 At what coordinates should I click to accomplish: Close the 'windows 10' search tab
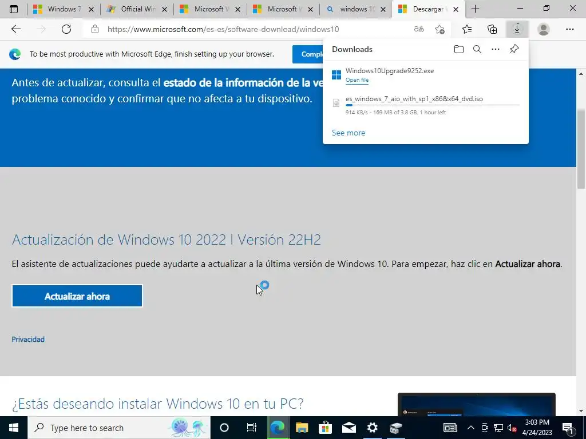tap(383, 9)
